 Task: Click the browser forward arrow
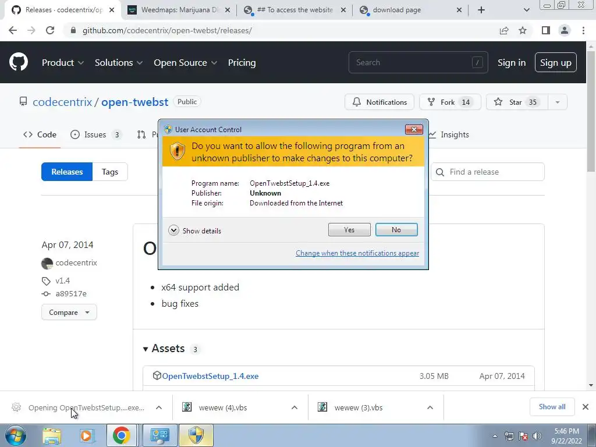[x=31, y=30]
